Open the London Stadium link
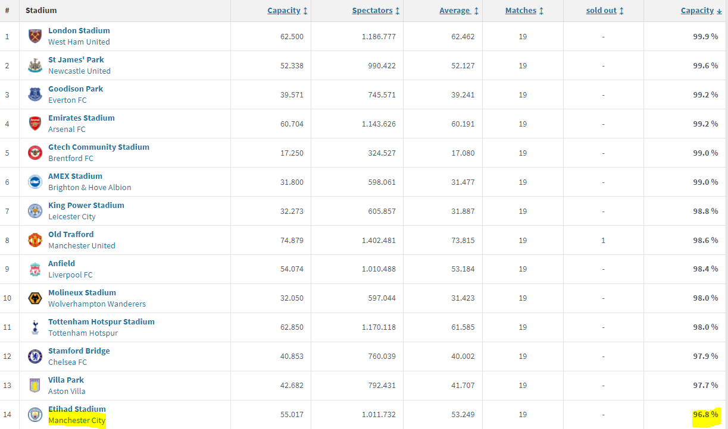The width and height of the screenshot is (728, 429). [79, 30]
